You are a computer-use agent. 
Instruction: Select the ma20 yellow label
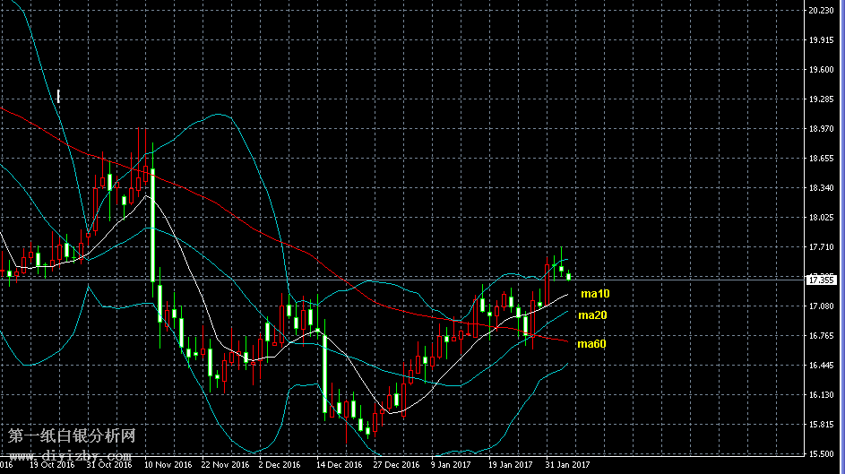(x=592, y=315)
